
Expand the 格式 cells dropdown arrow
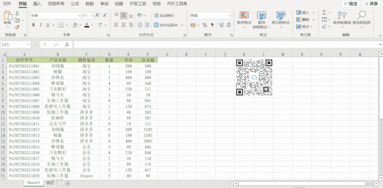pos(312,27)
